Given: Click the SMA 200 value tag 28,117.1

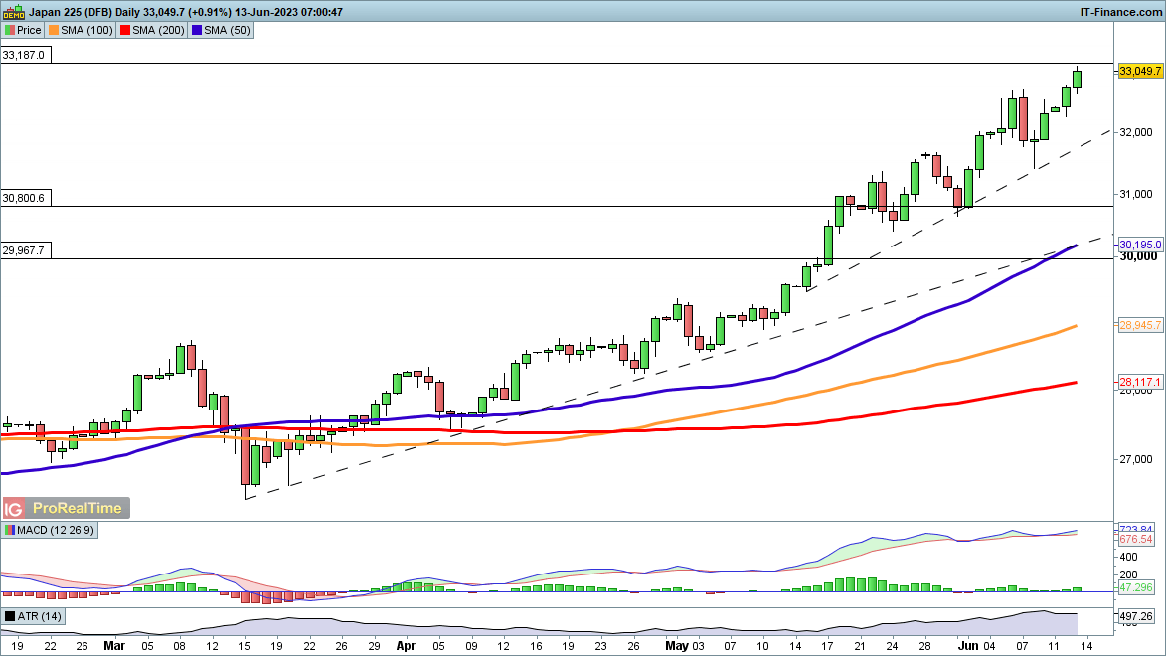Looking at the screenshot, I should 1140,382.
